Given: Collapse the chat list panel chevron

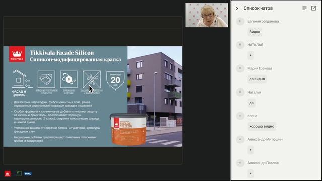Looking at the screenshot, I should tap(237, 8).
